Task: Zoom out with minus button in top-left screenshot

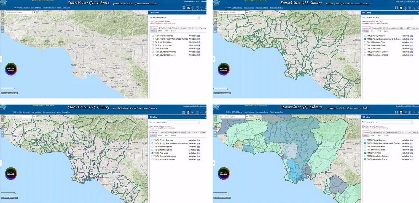Action: (2, 16)
